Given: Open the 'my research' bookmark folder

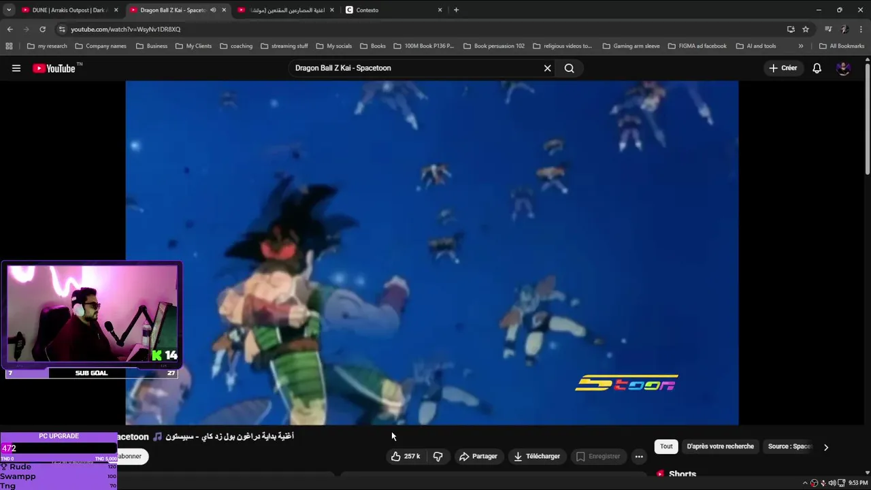Looking at the screenshot, I should coord(47,46).
